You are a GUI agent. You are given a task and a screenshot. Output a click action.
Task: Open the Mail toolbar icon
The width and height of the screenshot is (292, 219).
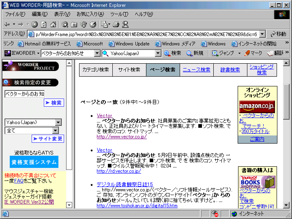pyautogui.click(x=104, y=24)
